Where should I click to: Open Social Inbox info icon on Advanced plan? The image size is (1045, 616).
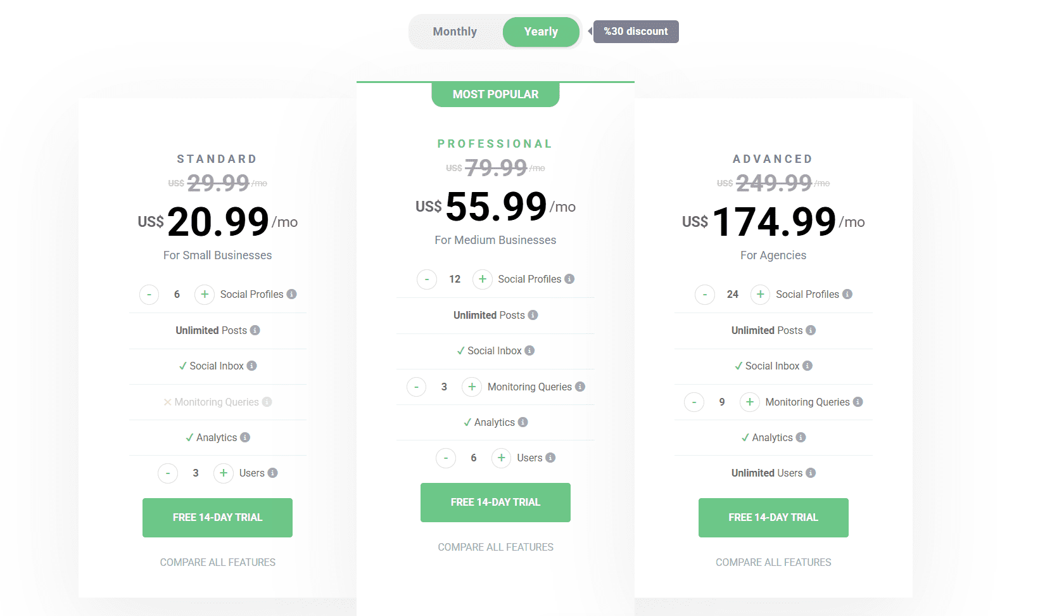[808, 366]
